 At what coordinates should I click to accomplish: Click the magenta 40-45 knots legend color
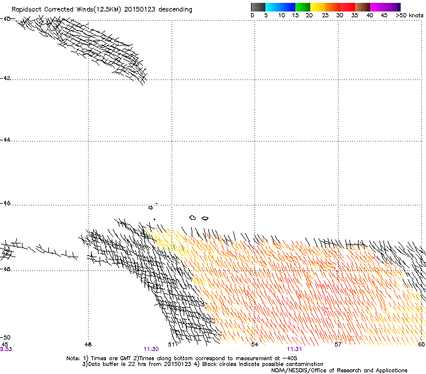tap(378, 7)
